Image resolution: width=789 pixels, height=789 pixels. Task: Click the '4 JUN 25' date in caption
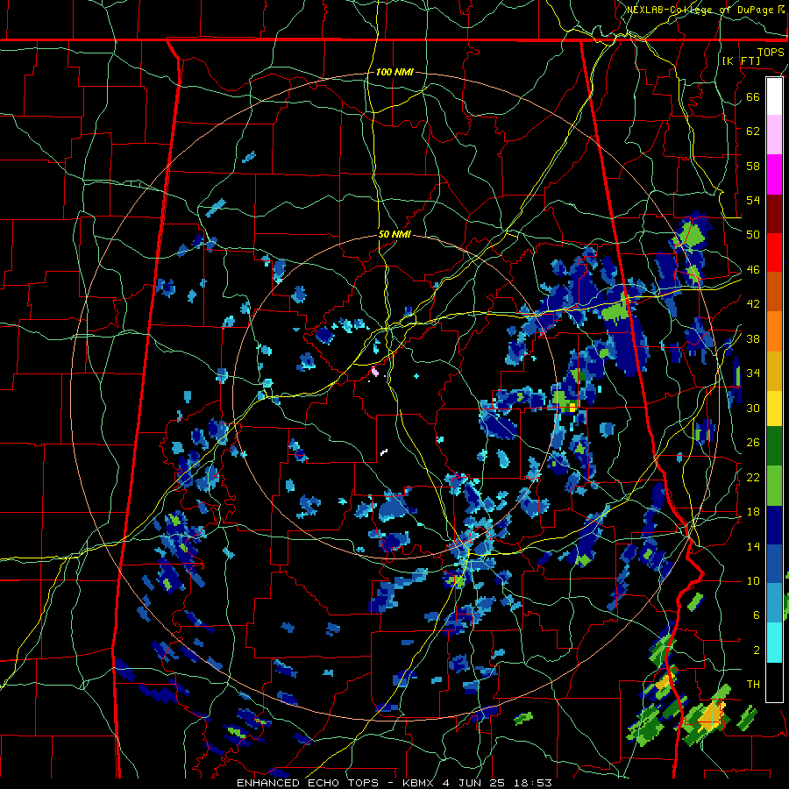click(475, 783)
